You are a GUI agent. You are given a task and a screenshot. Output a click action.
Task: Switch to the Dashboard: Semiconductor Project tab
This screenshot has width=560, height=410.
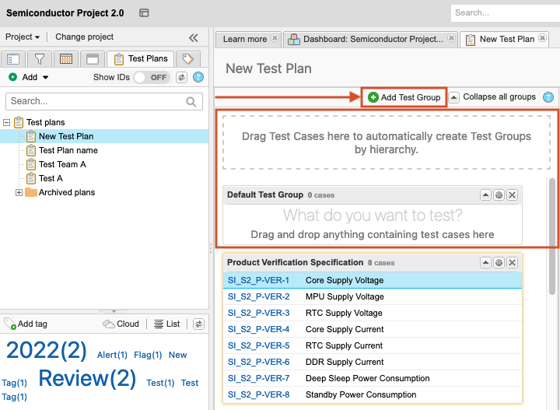pos(370,39)
